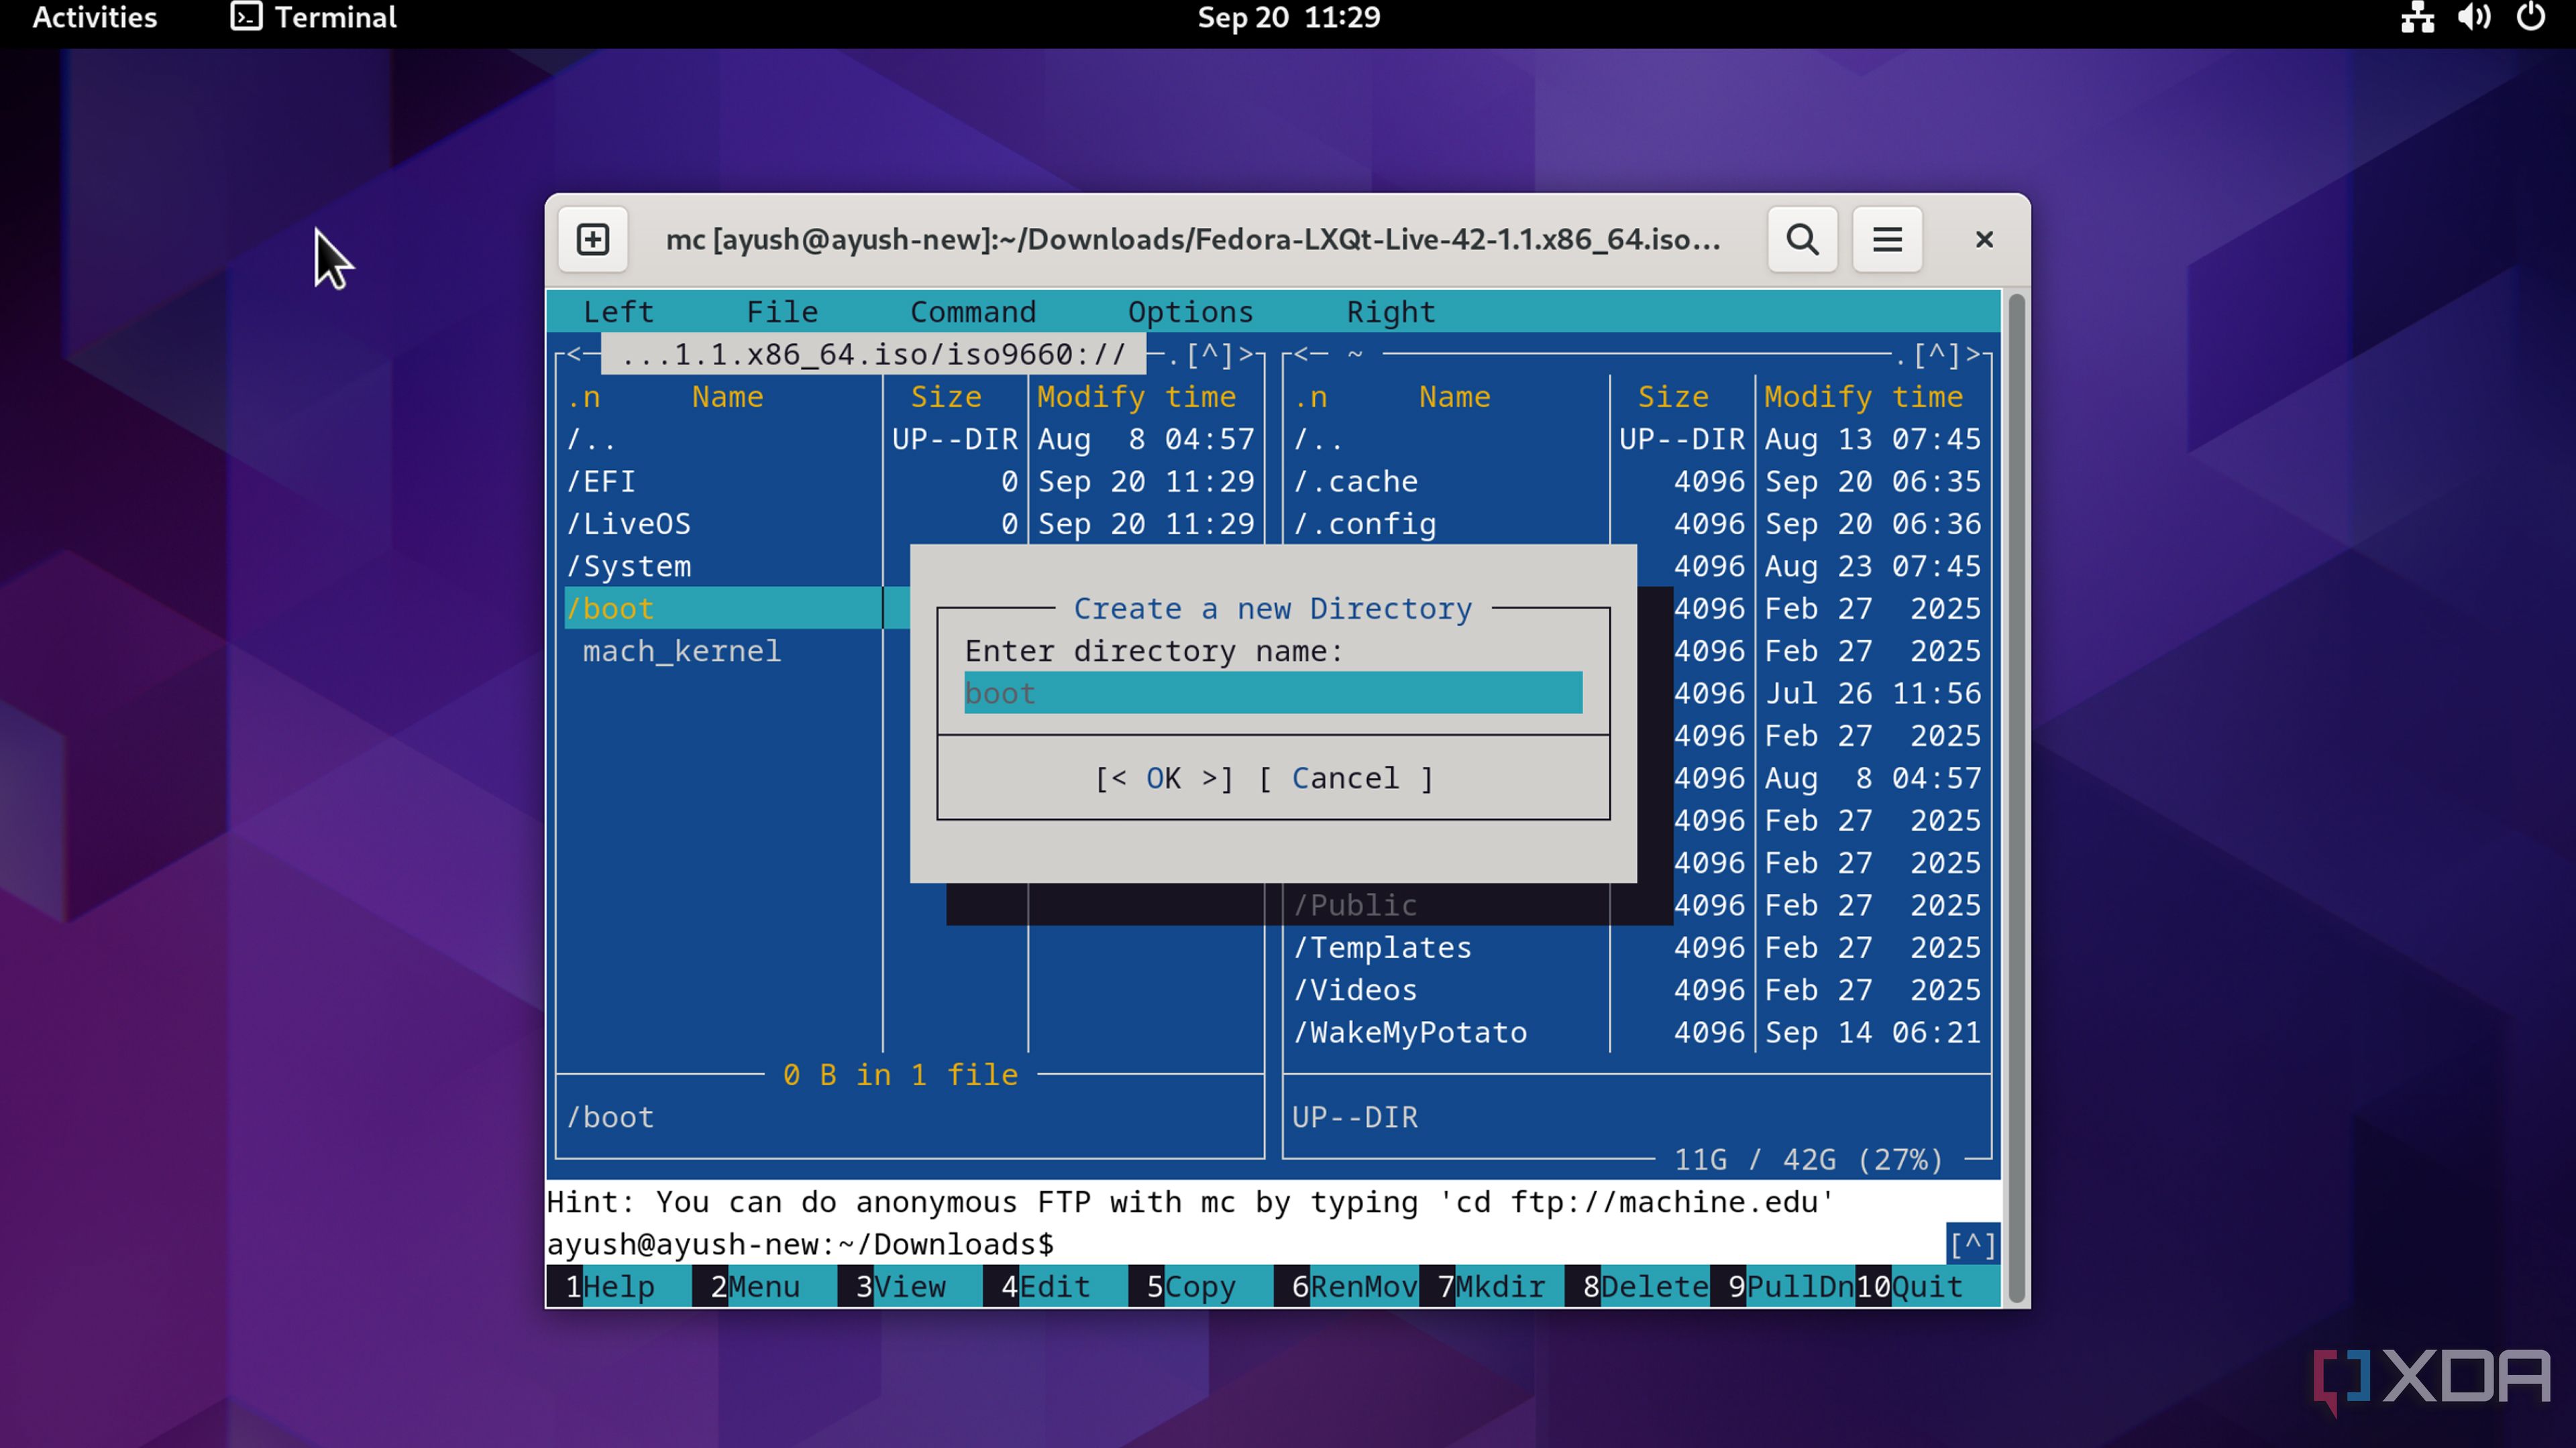
Task: Open the Activities overview
Action: 95,17
